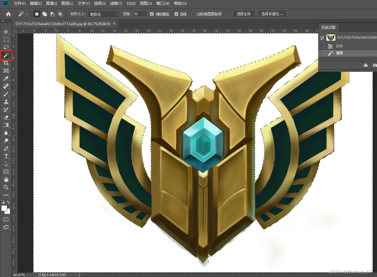Image resolution: width=377 pixels, height=277 pixels.
Task: Select the Crop tool
Action: pos(6,63)
